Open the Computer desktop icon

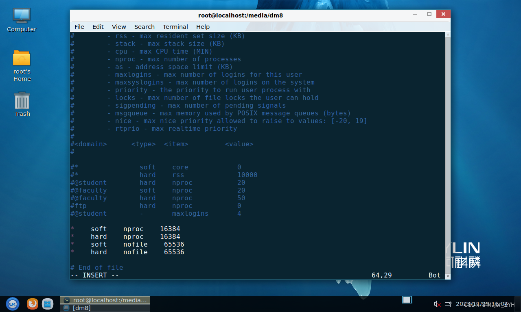(22, 20)
